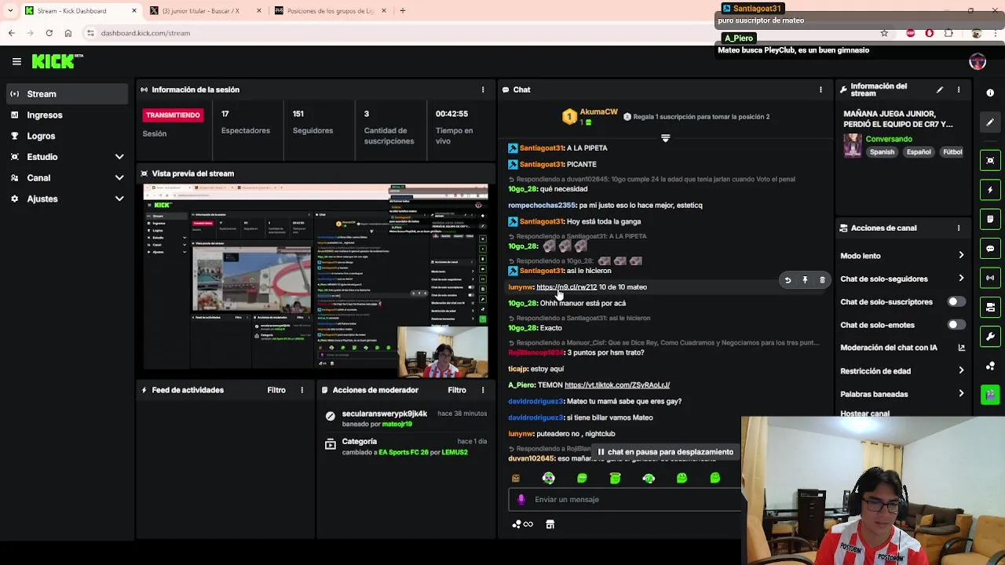Screen dimensions: 1005x565
Task: Click the Español tag
Action: [919, 152]
